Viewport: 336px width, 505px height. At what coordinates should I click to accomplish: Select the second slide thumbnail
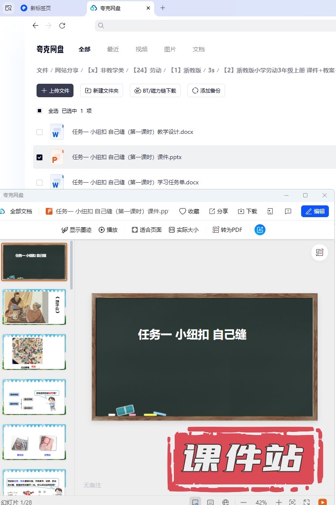coord(34,307)
